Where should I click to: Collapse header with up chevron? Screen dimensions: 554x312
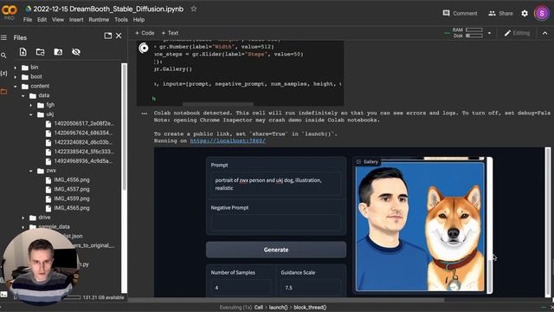[544, 33]
